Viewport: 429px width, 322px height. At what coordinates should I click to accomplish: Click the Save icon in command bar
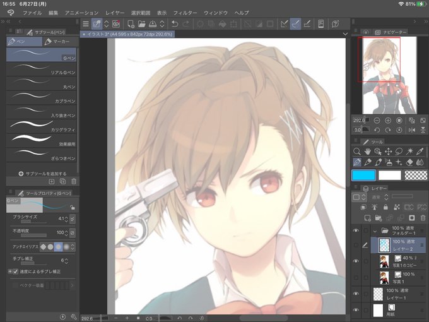click(153, 24)
